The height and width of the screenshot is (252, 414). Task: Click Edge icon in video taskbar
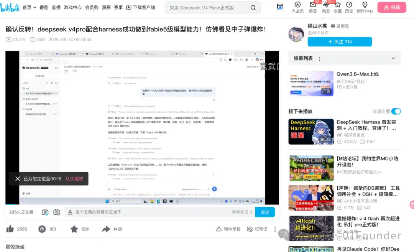(158, 201)
